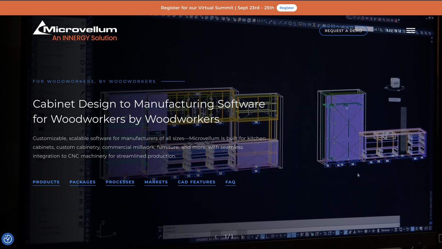Advance the hero slider with right chevron
The image size is (442, 249).
242,237
